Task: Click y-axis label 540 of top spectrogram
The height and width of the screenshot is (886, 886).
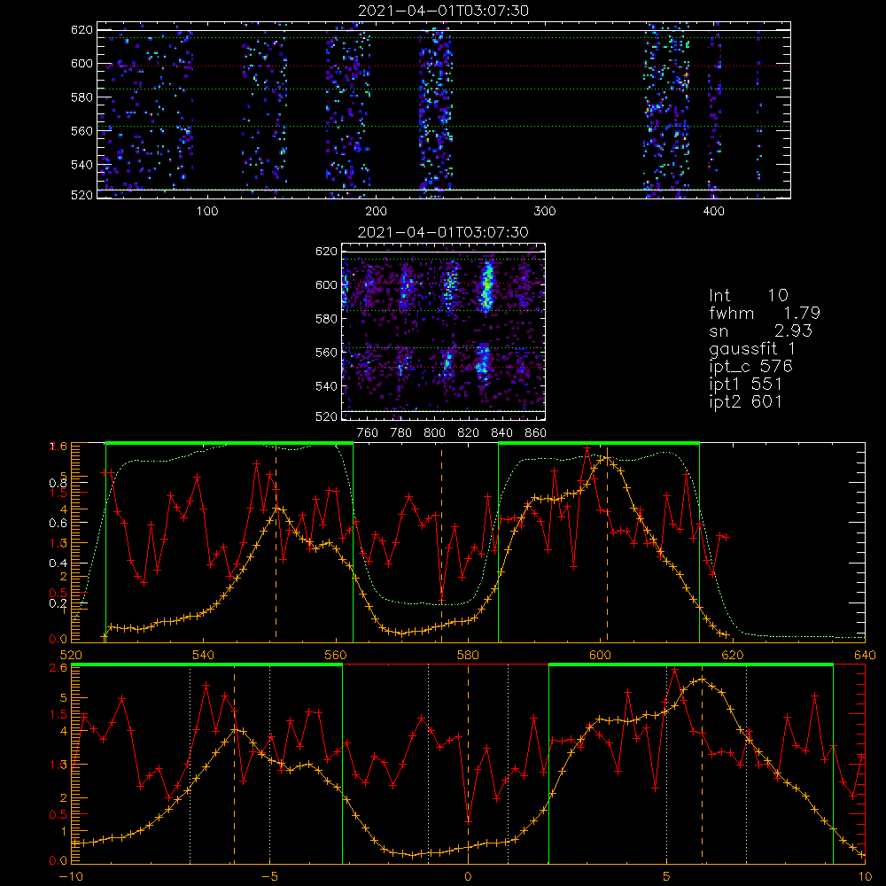Action: [x=82, y=165]
